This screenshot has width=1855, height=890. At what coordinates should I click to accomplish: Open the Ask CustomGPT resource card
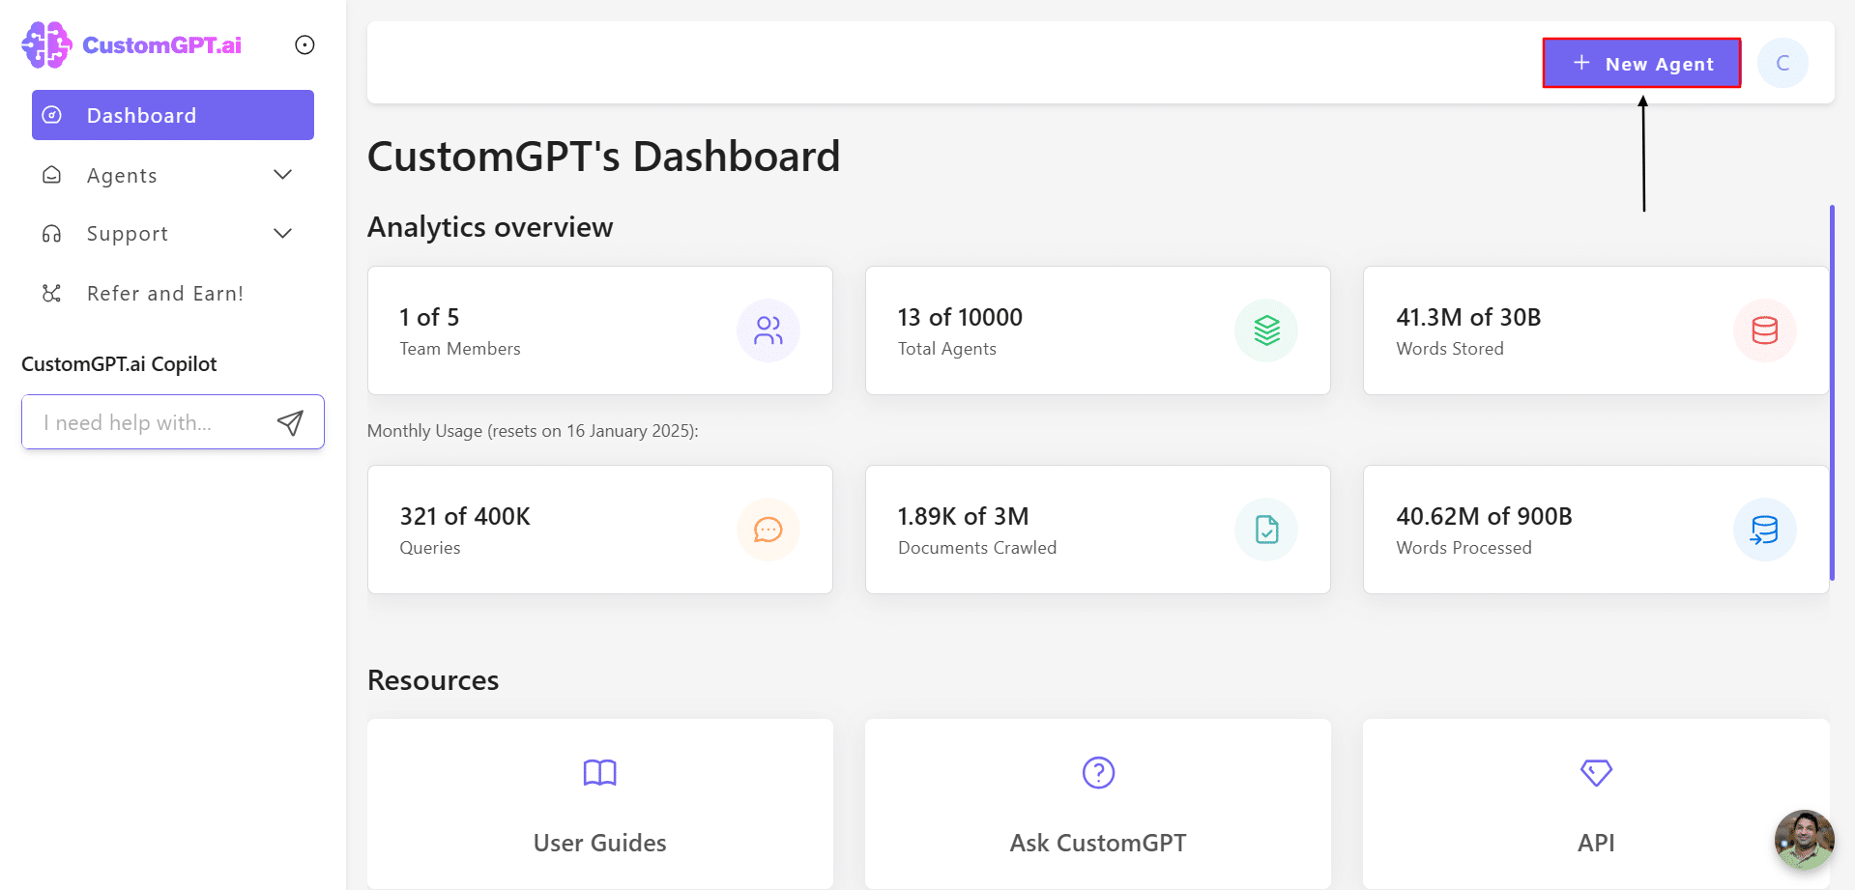click(1097, 804)
